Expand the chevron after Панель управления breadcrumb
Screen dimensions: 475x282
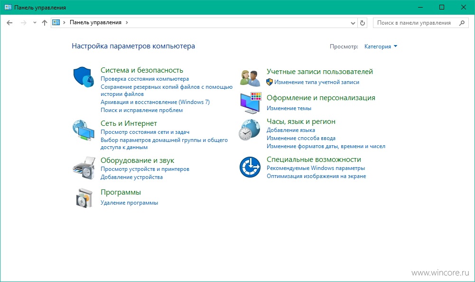pos(127,22)
